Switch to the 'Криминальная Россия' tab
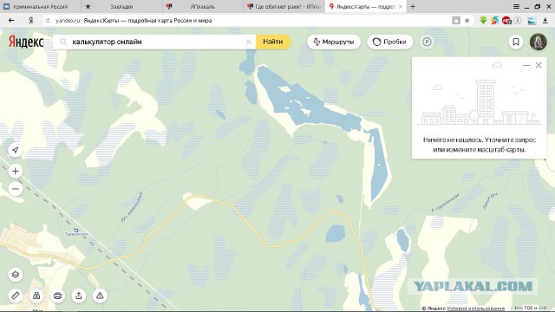 coord(41,6)
